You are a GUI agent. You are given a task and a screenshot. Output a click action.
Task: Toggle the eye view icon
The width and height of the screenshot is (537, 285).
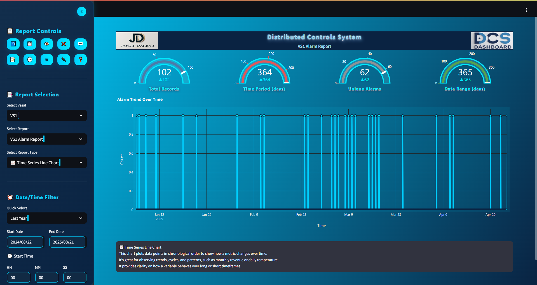tap(47, 44)
